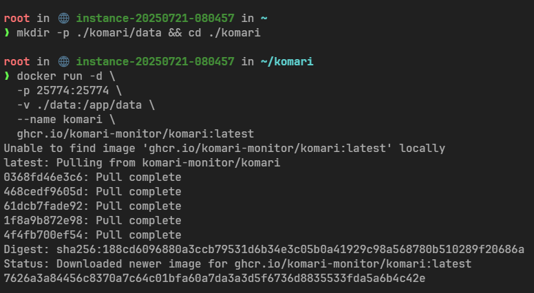Click the cyan ~/komari directory path
534x293 pixels.
coord(286,62)
